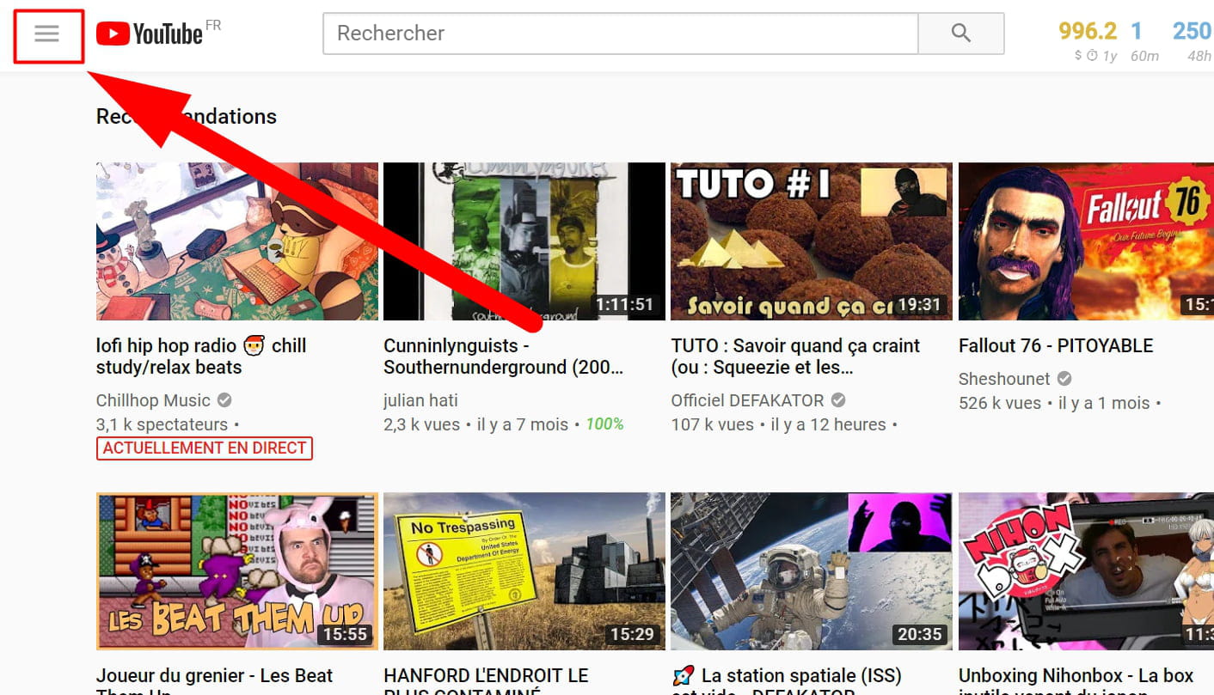Viewport: 1214px width, 695px height.
Task: Click the Sheshounet verified checkmark
Action: click(x=1064, y=379)
